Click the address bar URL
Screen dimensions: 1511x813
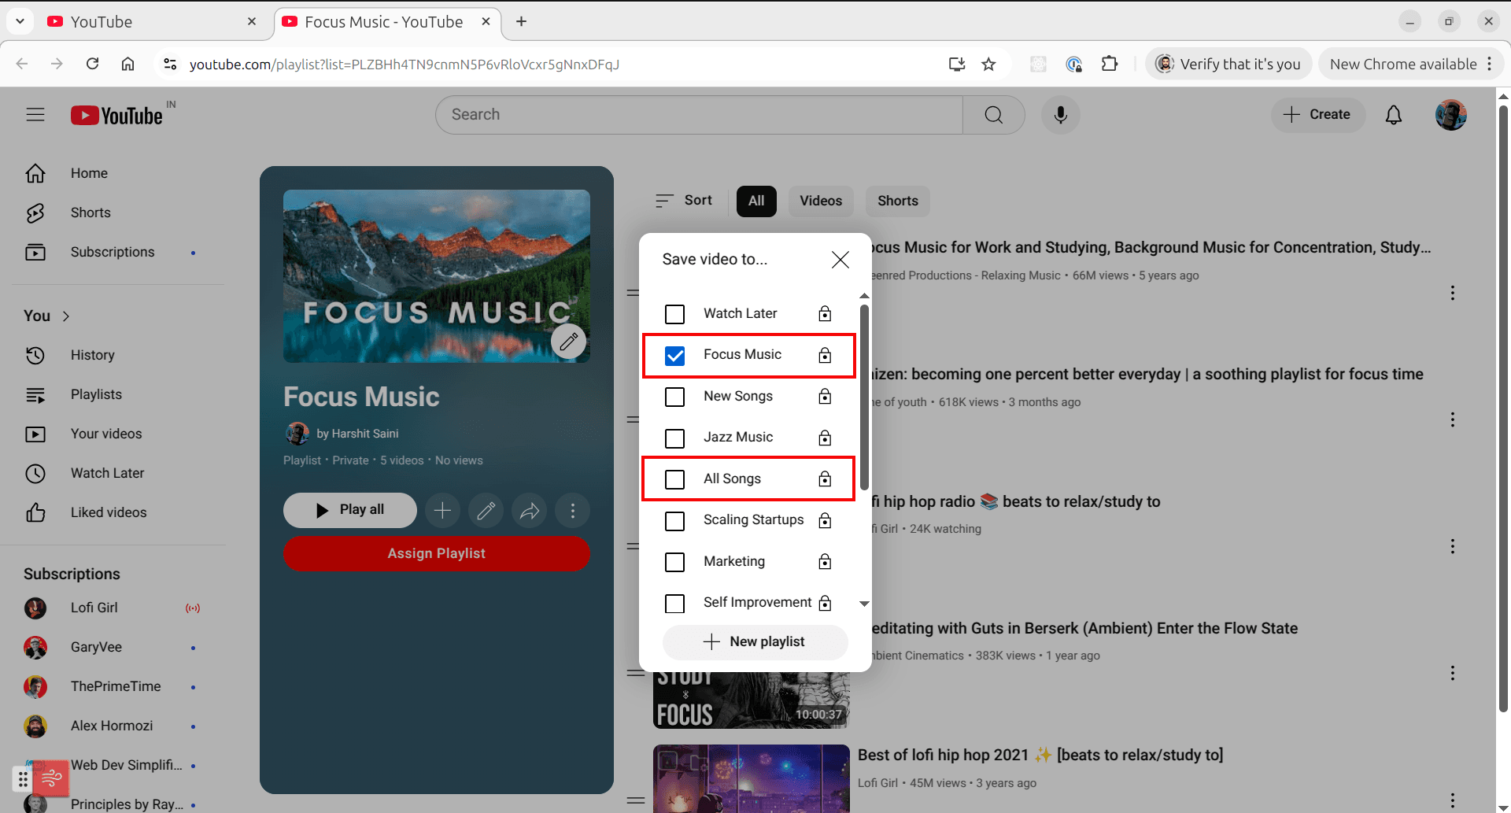(x=405, y=65)
